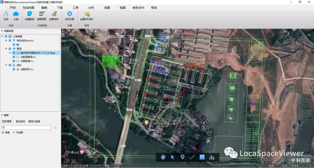The image size is (314, 168).
Task: Open the 场景 ribbon tab
Action: click(107, 8)
